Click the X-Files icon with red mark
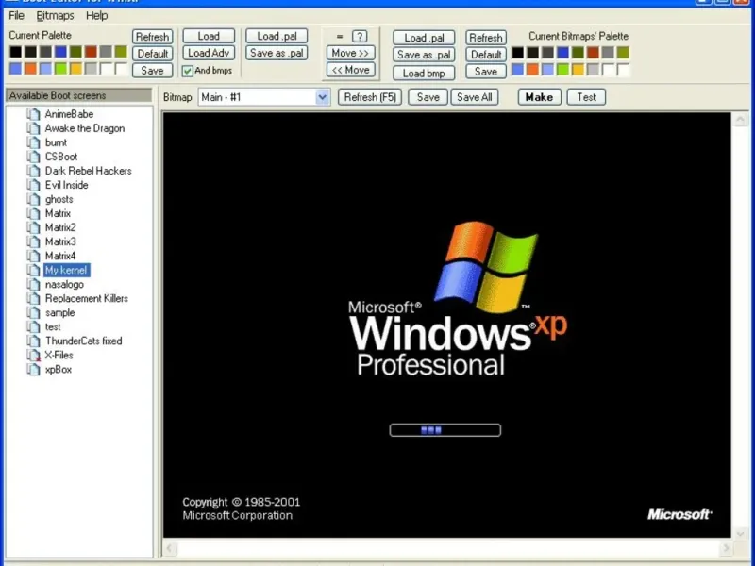 [x=33, y=356]
